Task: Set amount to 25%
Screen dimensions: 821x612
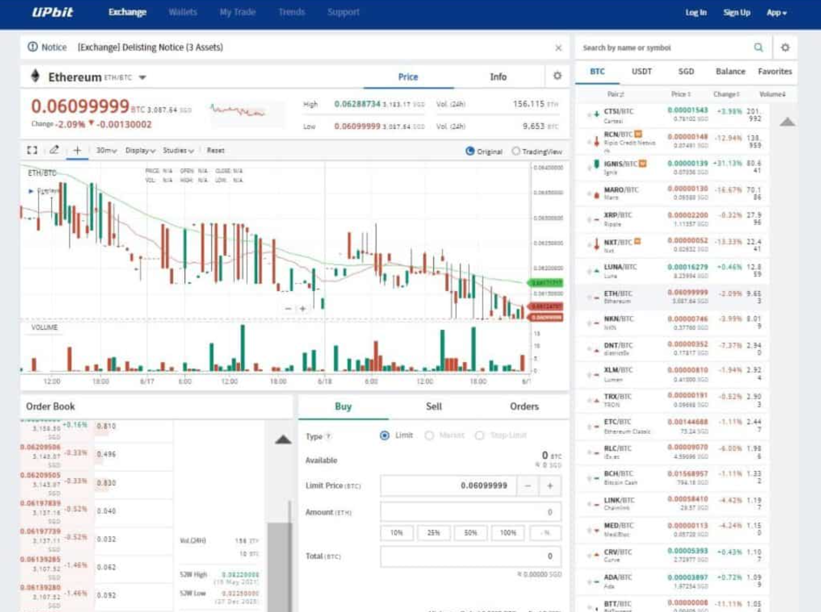Action: click(433, 533)
